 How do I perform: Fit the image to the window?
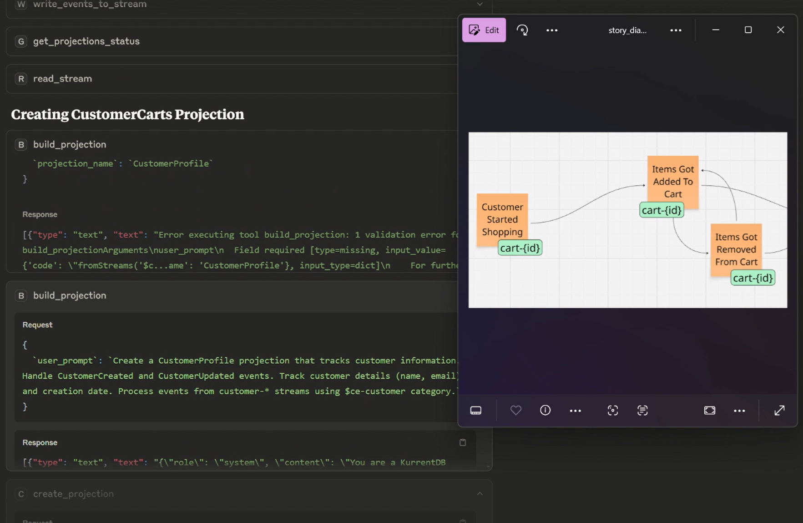709,410
